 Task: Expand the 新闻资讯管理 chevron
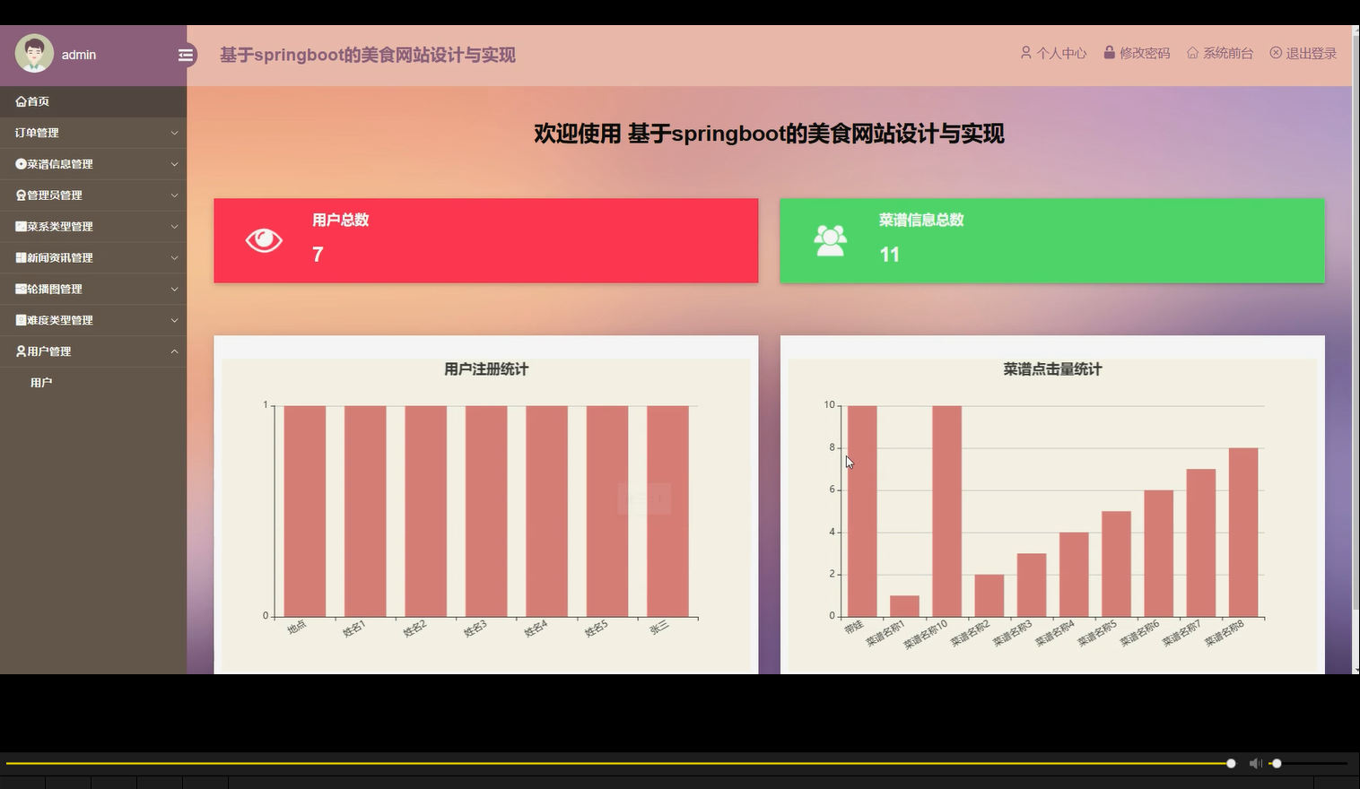pos(174,258)
